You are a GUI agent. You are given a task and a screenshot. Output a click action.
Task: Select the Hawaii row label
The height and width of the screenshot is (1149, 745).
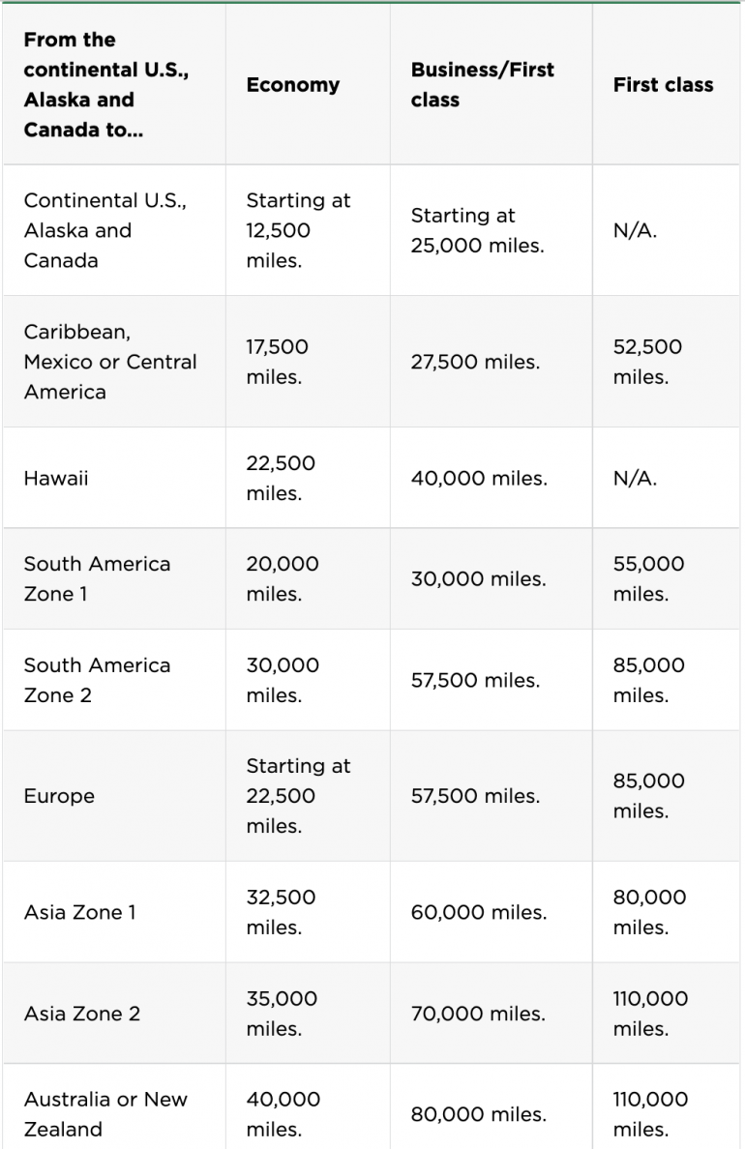click(56, 479)
